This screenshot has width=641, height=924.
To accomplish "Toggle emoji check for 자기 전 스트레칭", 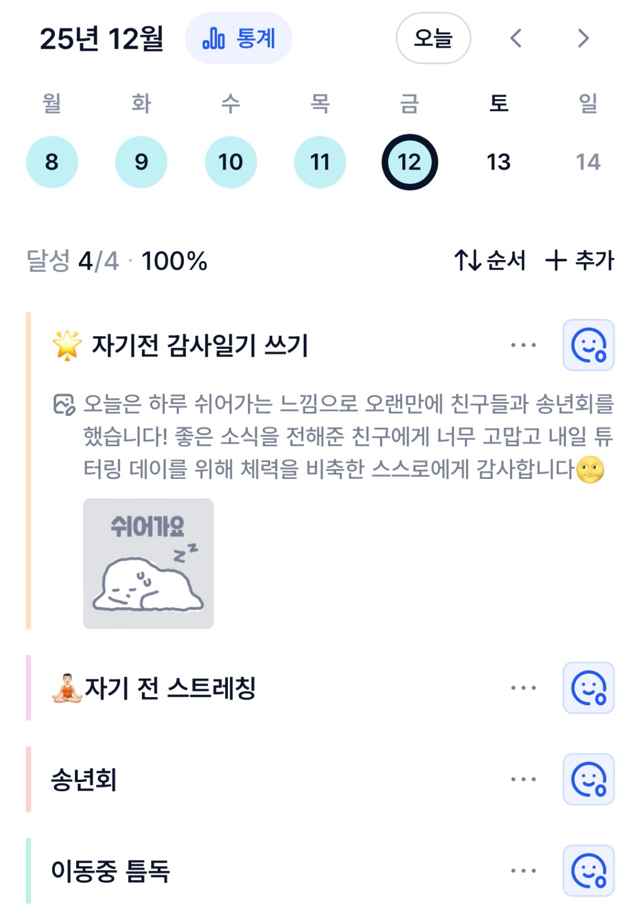I will point(588,688).
